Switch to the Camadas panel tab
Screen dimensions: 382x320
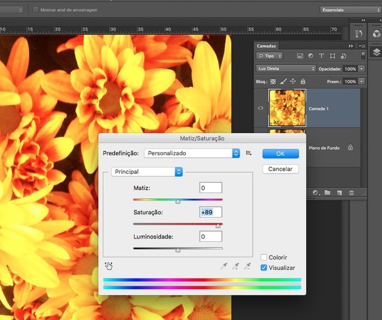pyautogui.click(x=266, y=46)
